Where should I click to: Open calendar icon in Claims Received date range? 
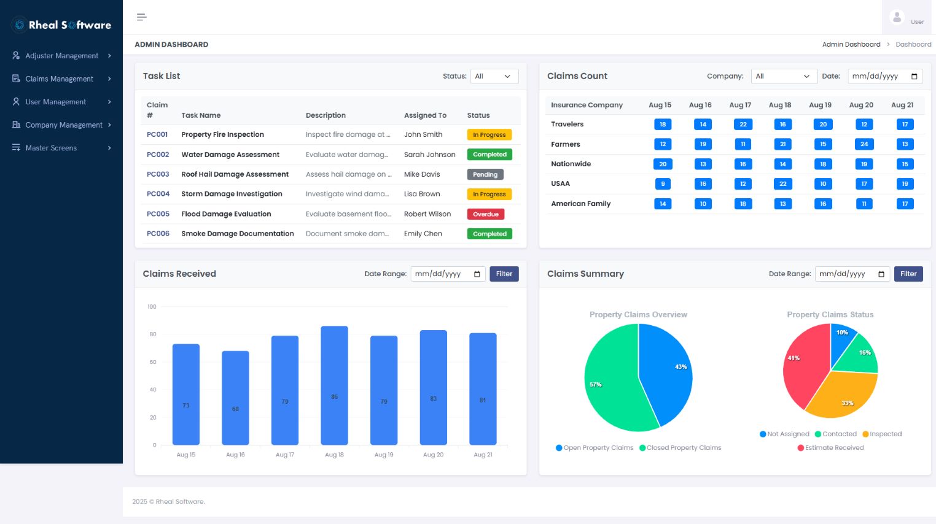[x=477, y=274]
